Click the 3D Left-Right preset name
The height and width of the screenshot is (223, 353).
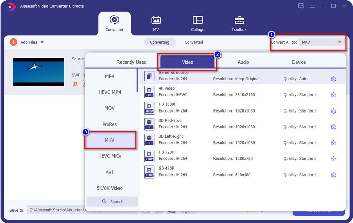click(170, 136)
